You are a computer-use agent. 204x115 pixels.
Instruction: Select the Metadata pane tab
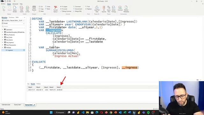[x=4, y=18]
